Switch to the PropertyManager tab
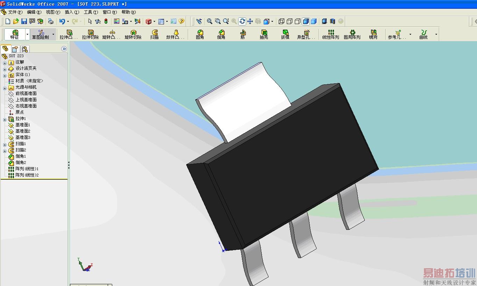 coord(15,49)
